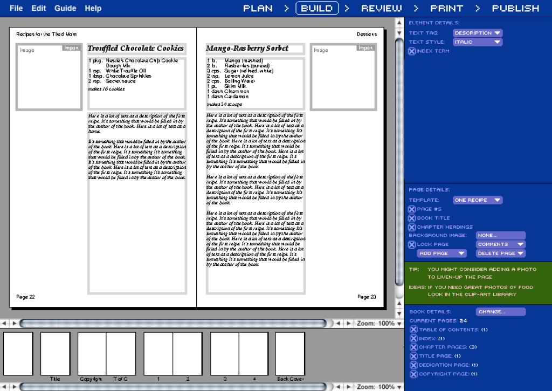Open the File menu

tap(16, 8)
